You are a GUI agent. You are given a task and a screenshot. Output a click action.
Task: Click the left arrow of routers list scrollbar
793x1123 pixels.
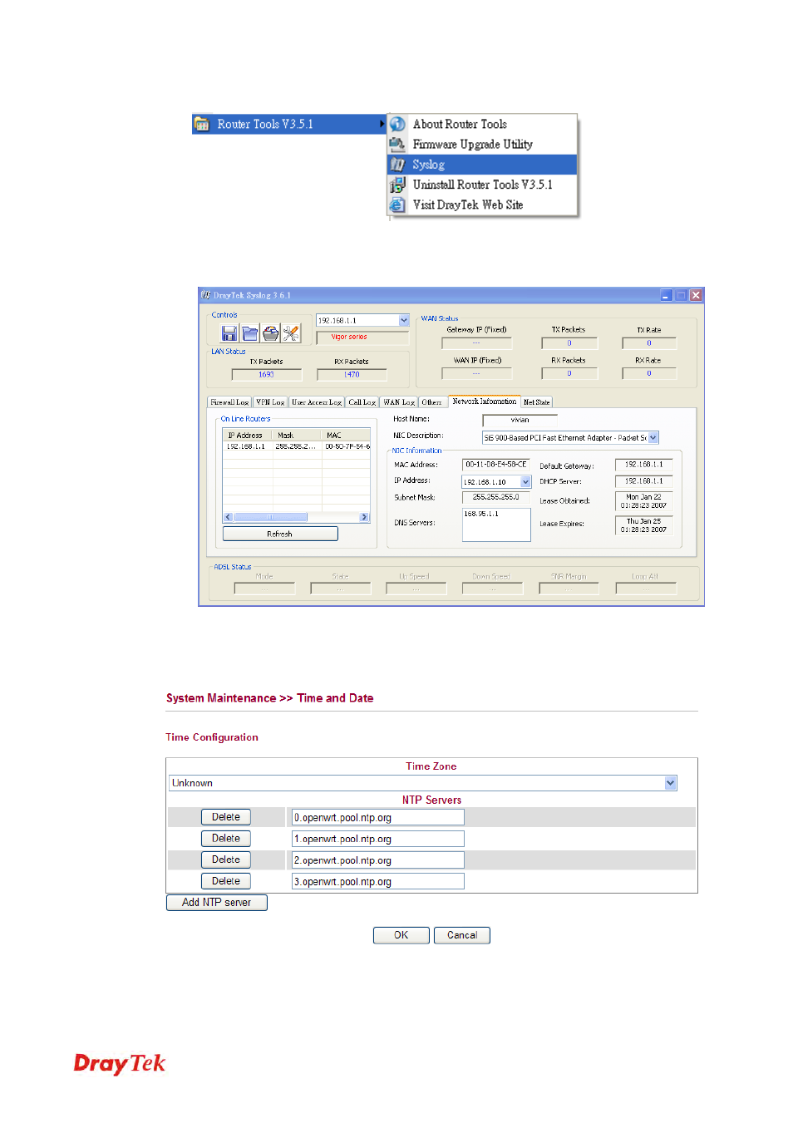point(228,517)
